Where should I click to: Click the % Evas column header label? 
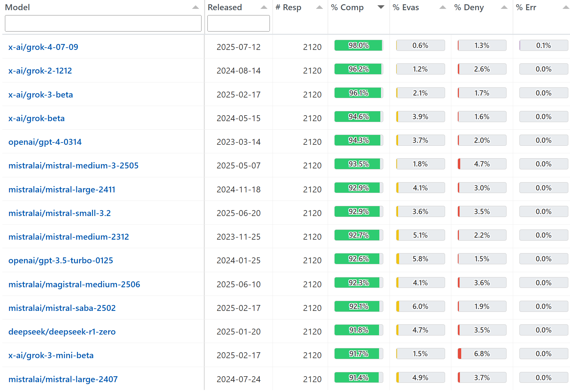(406, 7)
